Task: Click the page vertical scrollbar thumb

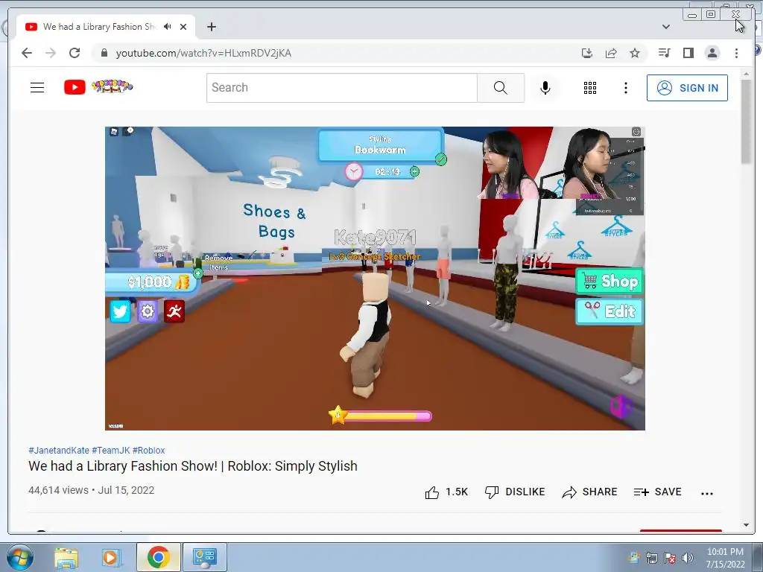Action: pos(746,121)
